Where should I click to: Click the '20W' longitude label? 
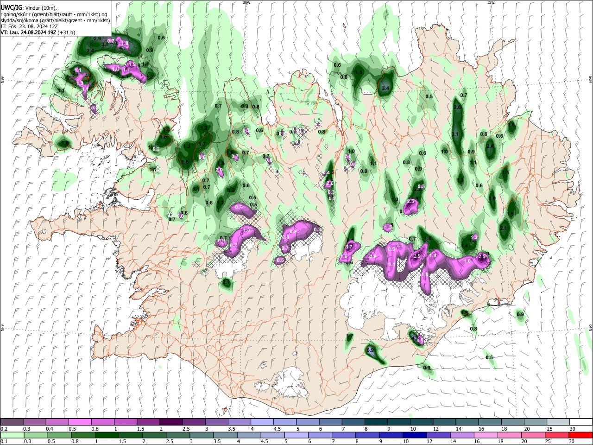tap(246, 2)
